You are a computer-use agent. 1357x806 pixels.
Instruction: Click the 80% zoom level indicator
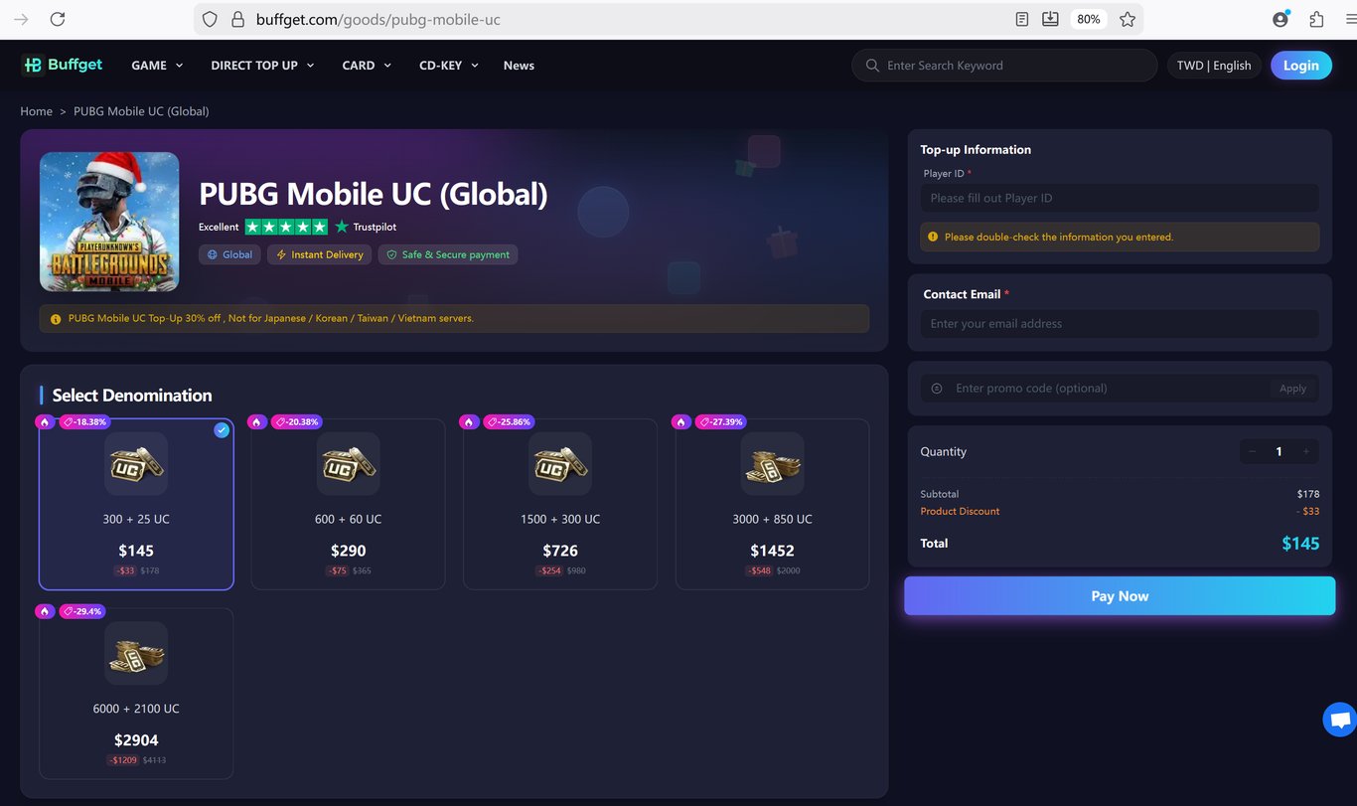(1088, 19)
